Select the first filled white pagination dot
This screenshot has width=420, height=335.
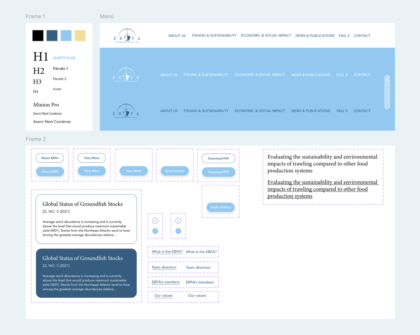(387, 79)
